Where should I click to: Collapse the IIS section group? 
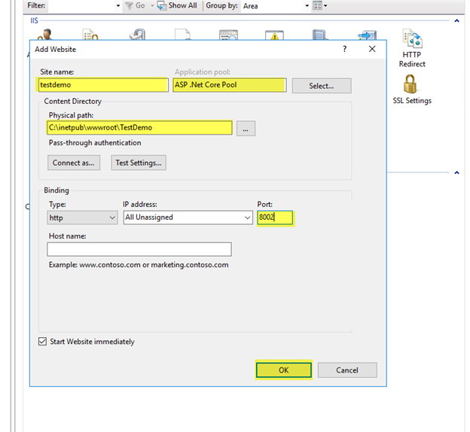[x=457, y=21]
